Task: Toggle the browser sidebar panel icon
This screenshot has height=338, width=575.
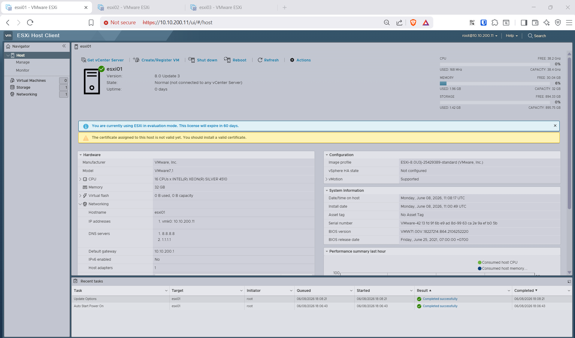Action: pos(524,22)
